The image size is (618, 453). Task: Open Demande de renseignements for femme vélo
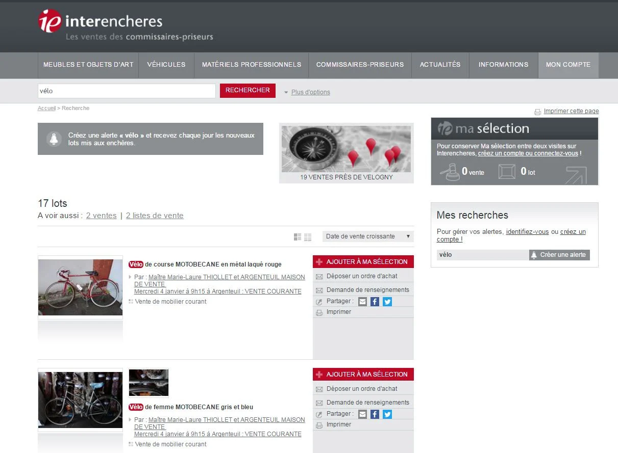point(367,403)
